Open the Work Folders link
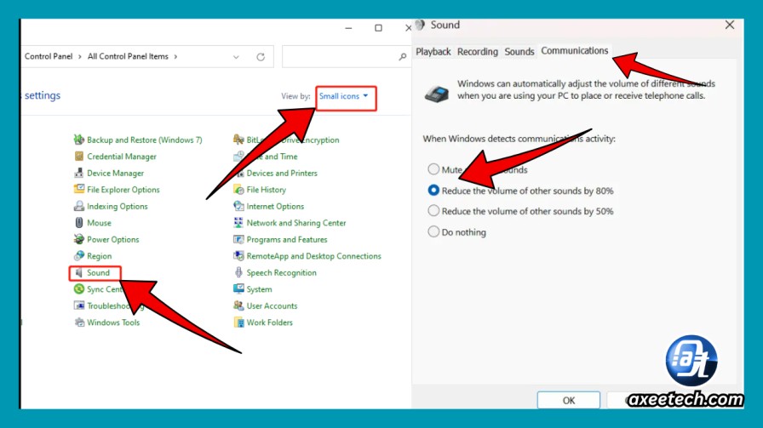The height and width of the screenshot is (428, 763). (x=270, y=322)
